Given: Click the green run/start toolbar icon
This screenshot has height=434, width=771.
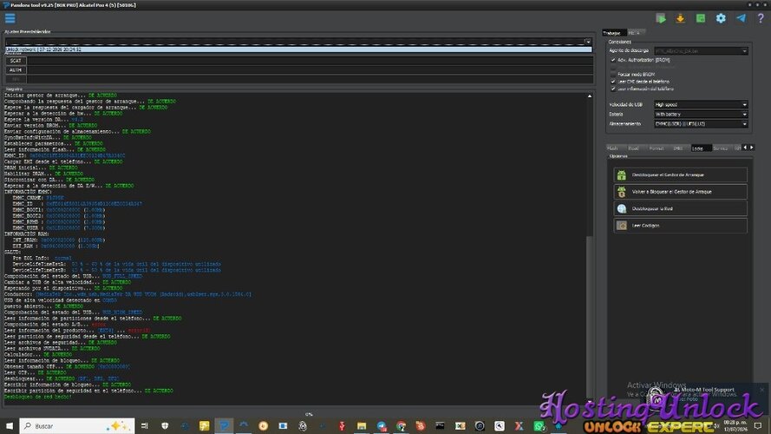Looking at the screenshot, I should [660, 18].
